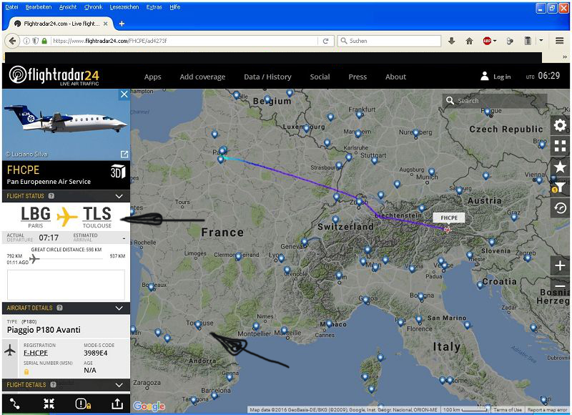Open the About link
The width and height of the screenshot is (572, 415).
(x=395, y=77)
